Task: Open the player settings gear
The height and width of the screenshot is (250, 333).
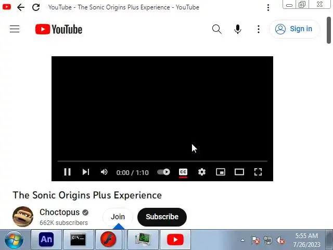Action: [x=202, y=172]
